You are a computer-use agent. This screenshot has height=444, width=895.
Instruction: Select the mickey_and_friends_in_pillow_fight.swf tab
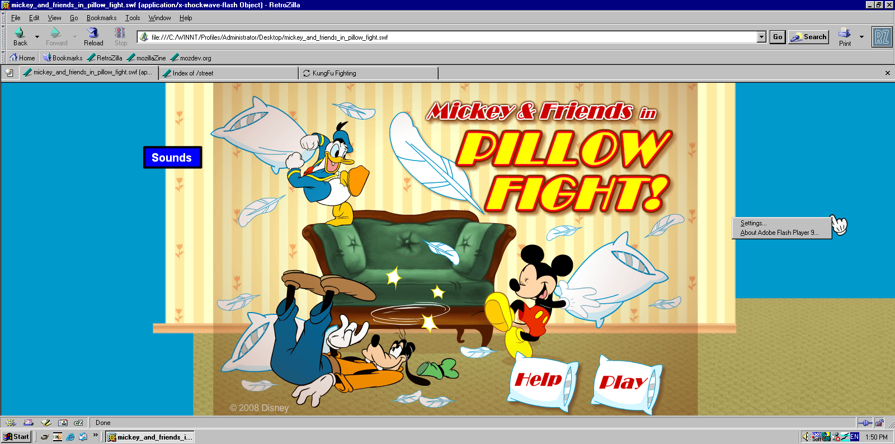pos(89,73)
